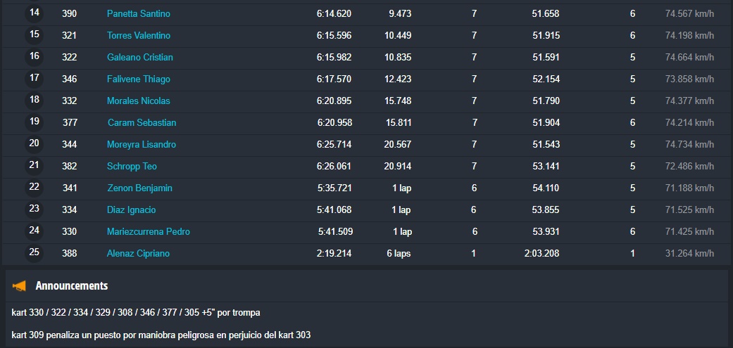Click the kart 309 penalty announcement
Viewport: 733px width, 348px height.
[x=161, y=335]
